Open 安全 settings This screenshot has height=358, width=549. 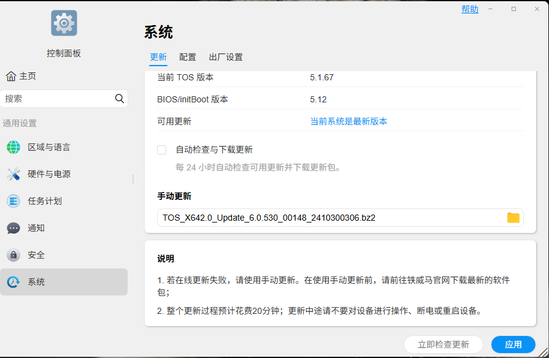(64, 255)
